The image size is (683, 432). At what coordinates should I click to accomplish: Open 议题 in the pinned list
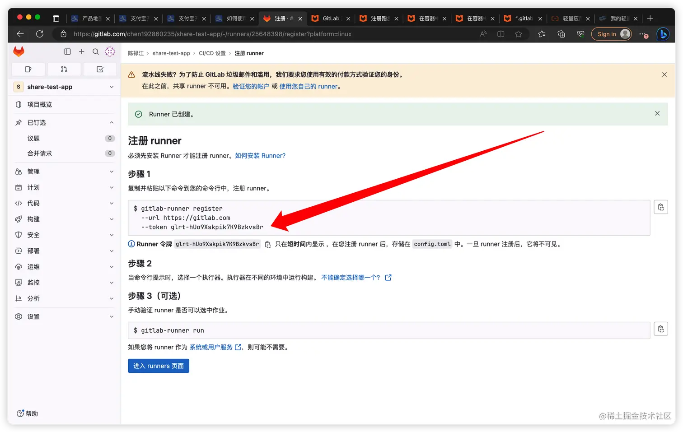64,138
